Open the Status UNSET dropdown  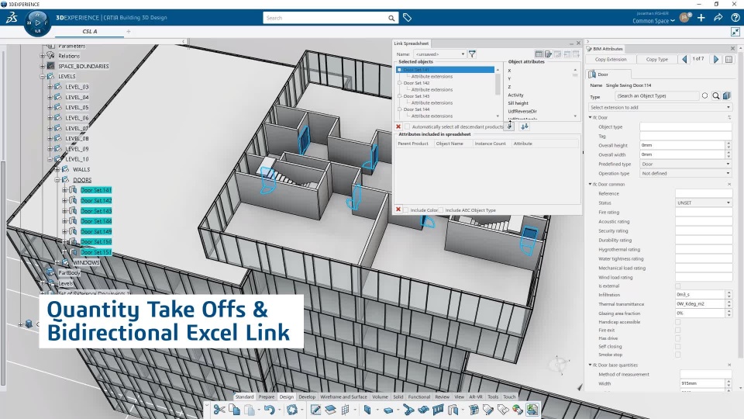[704, 203]
